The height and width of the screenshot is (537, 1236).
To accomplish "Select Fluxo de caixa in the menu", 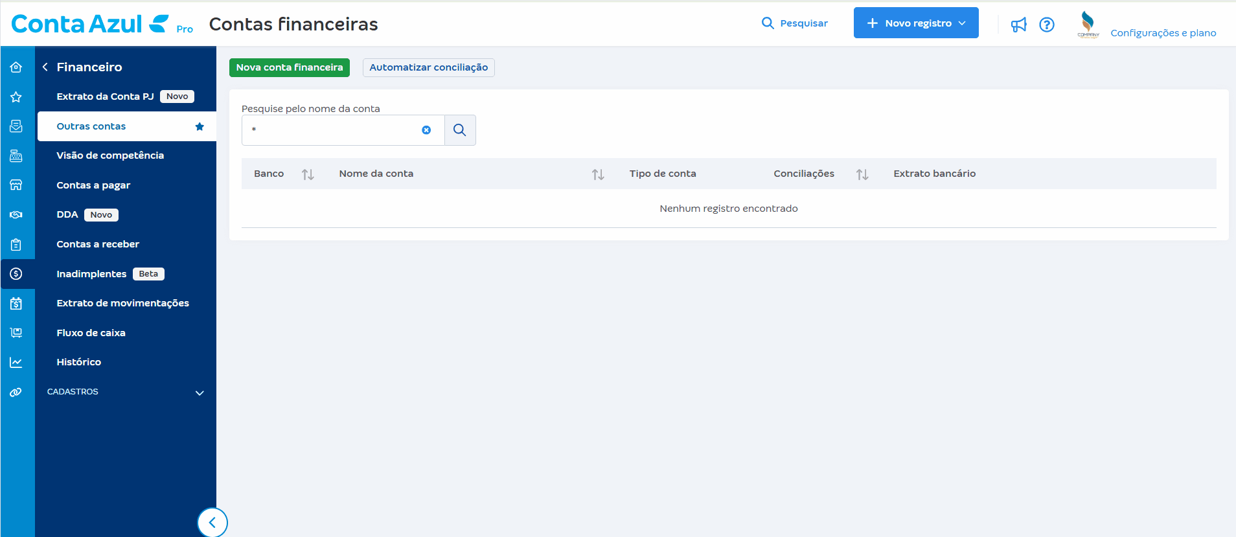I will 91,333.
